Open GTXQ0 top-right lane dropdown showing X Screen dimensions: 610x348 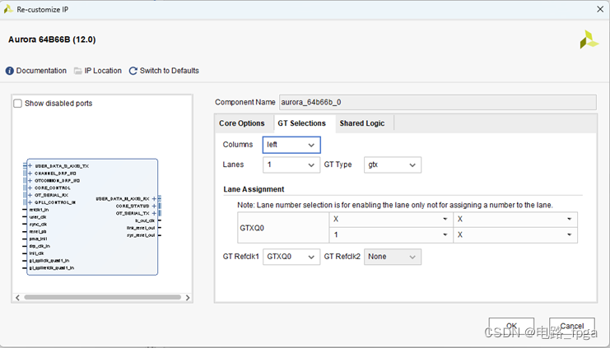coord(515,220)
